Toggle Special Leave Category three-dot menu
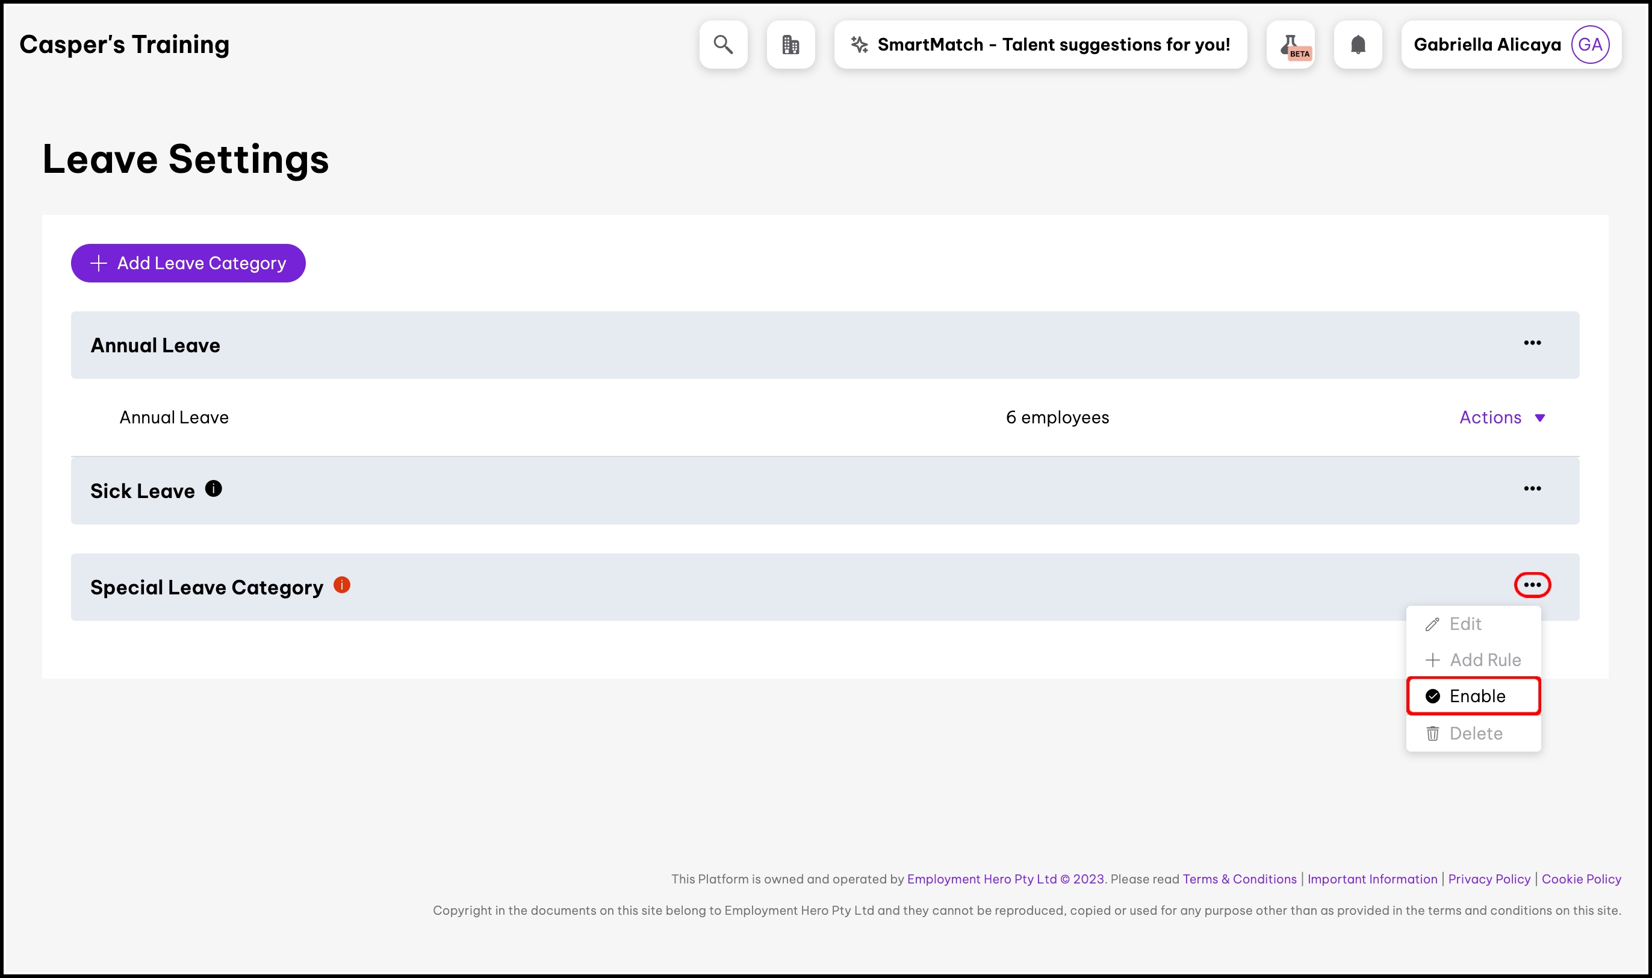 pyautogui.click(x=1532, y=585)
